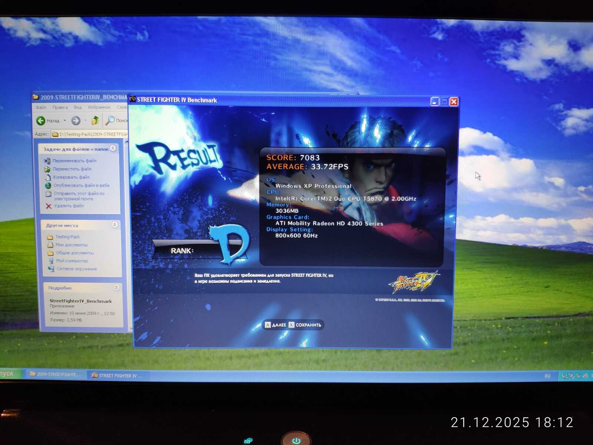Open Explorer search with the magnifier icon
The image size is (593, 445).
tap(110, 120)
